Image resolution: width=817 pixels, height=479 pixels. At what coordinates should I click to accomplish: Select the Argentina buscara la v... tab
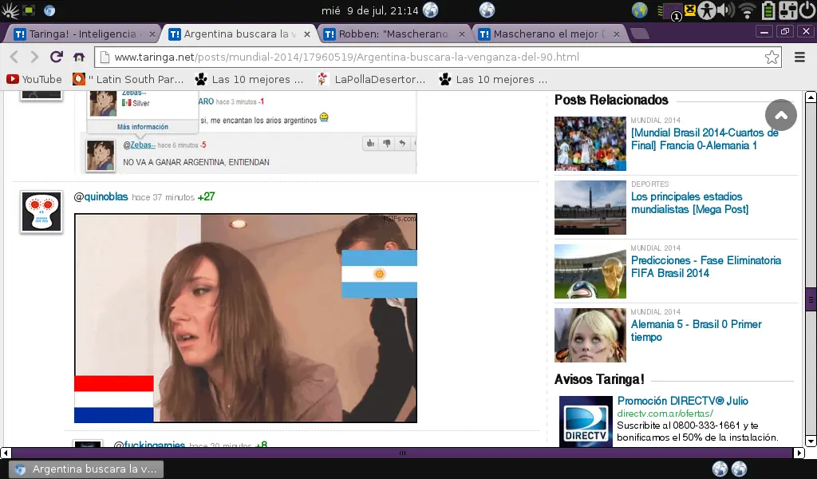tap(239, 34)
